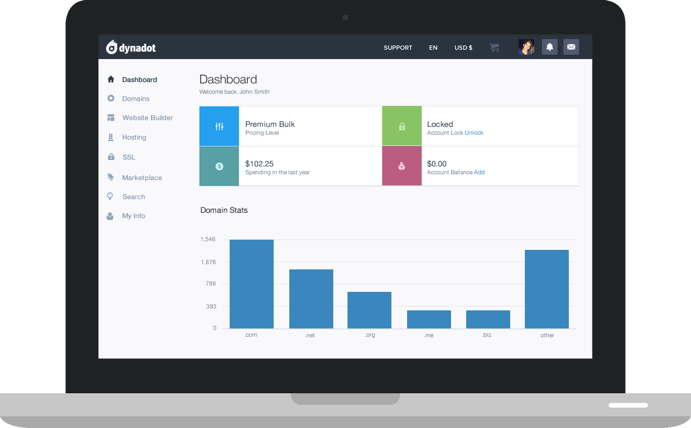Click the teal dollar spending icon

[x=219, y=166]
